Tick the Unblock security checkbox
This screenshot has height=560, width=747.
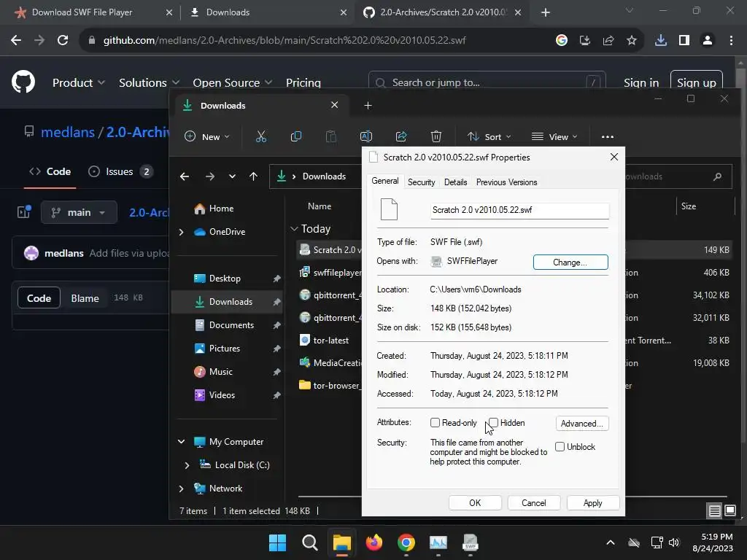[x=560, y=447]
